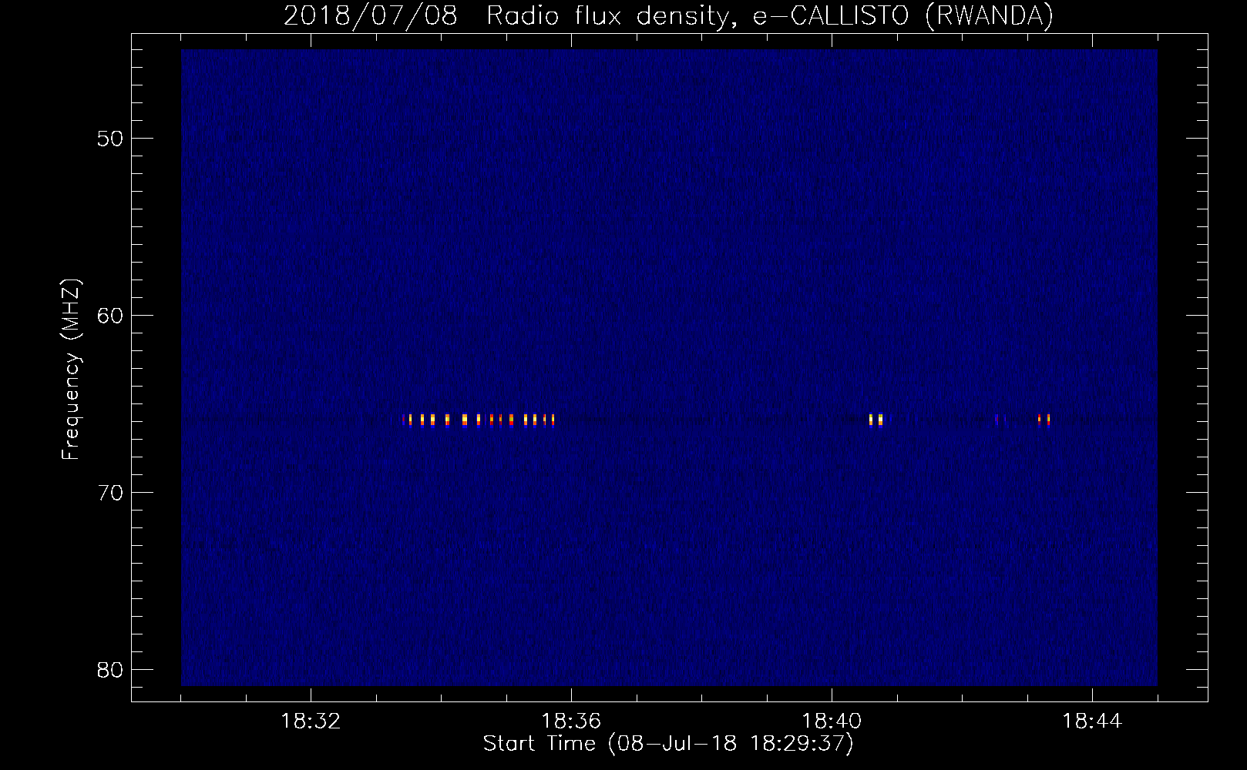
Task: Click the 'Start Time (08-Jul-18 18:29:37)' axis label
Action: point(668,744)
